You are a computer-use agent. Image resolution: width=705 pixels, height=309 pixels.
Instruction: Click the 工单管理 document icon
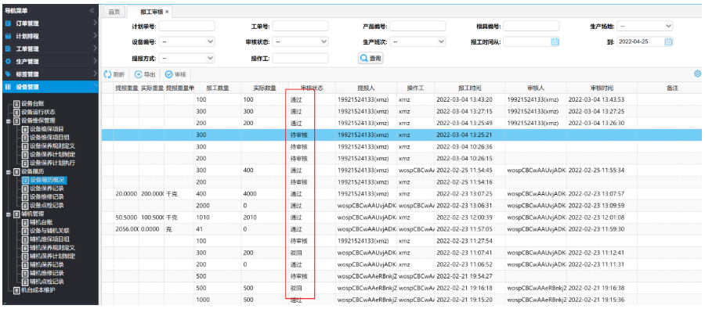[8, 49]
